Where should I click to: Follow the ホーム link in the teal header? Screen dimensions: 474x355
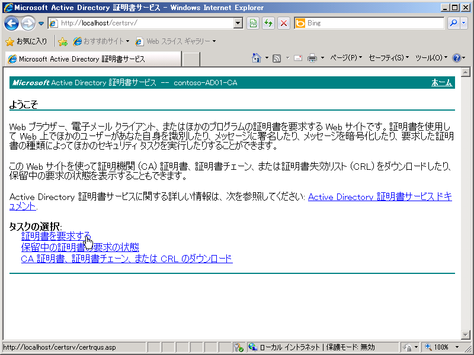pos(441,83)
